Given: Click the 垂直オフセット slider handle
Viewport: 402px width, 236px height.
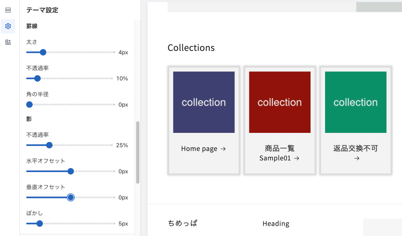Looking at the screenshot, I should coord(71,197).
